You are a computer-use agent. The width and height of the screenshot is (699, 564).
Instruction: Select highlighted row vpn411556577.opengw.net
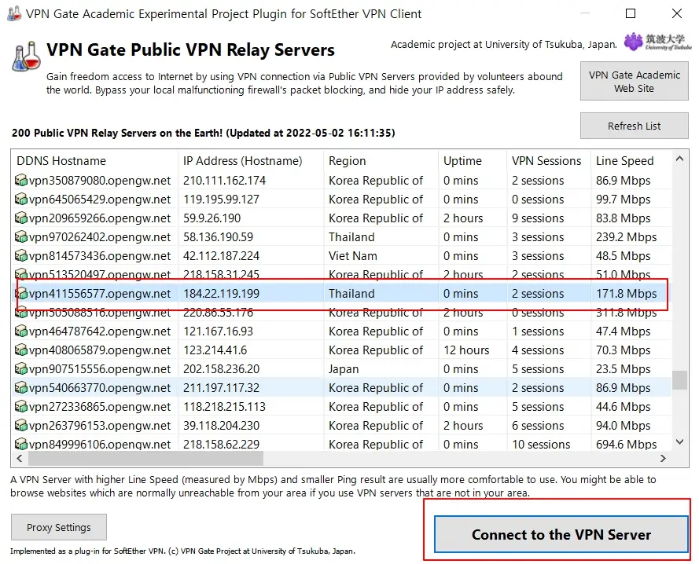(x=342, y=294)
